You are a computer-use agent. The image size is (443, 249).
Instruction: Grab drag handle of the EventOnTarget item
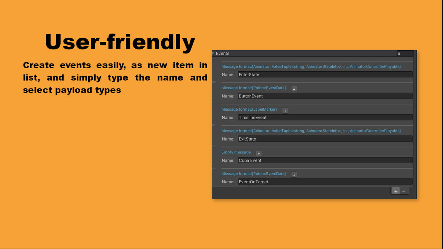tap(214, 167)
